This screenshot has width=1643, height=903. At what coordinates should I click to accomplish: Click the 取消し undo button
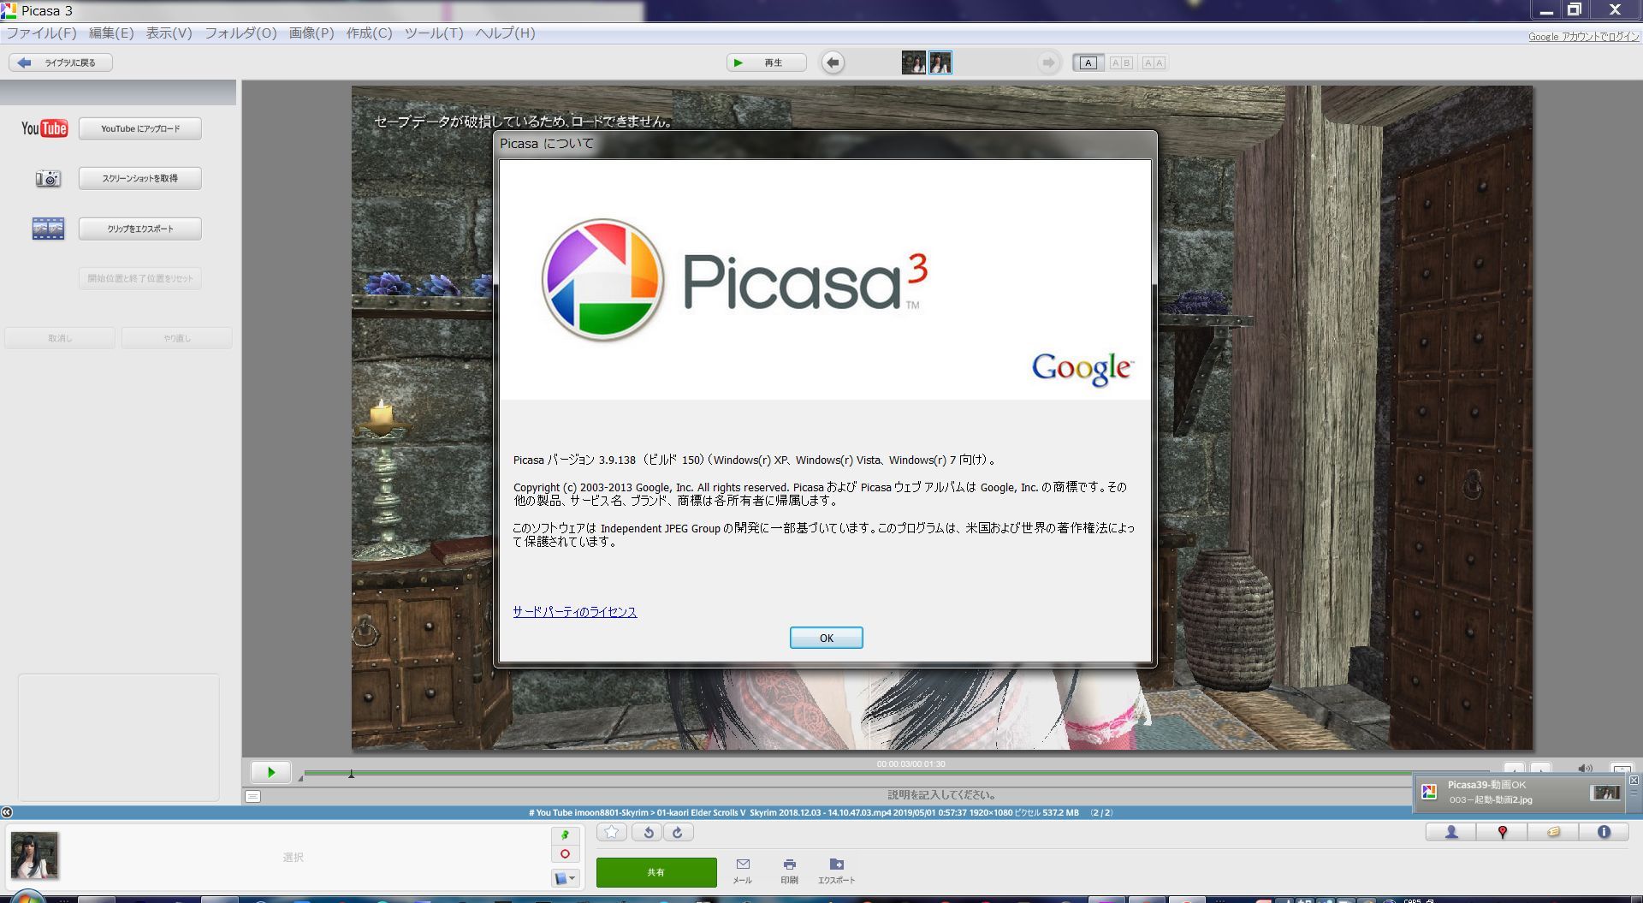60,338
